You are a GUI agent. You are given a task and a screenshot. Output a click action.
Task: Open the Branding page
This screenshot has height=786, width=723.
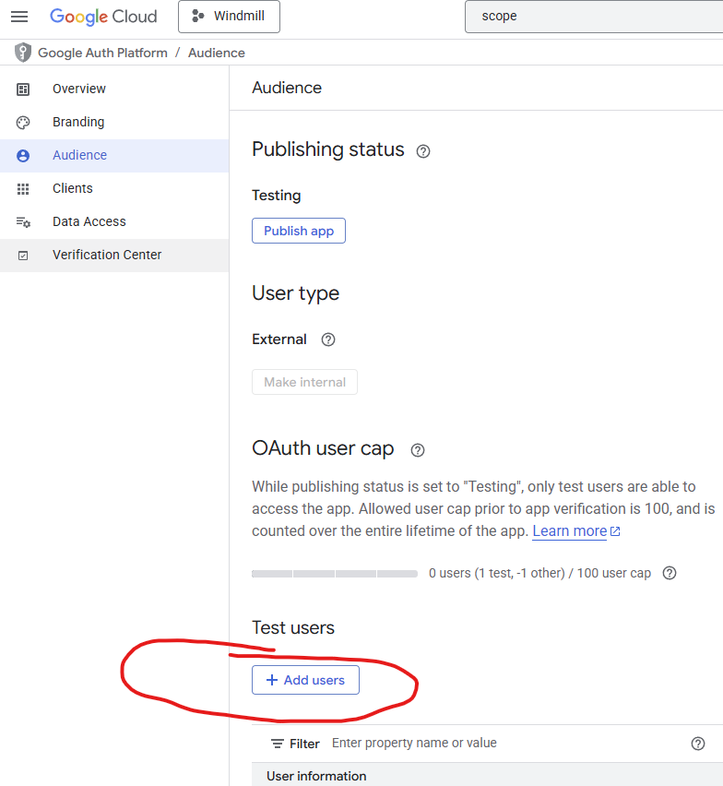(78, 122)
